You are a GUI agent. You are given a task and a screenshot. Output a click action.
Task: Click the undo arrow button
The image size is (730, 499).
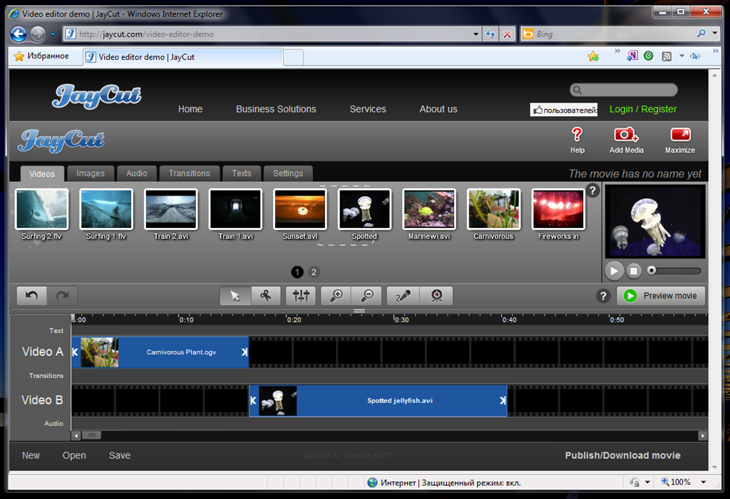[x=31, y=296]
